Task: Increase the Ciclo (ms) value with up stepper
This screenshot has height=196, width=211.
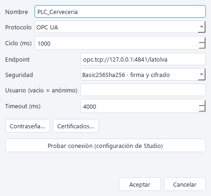Action: 202,40
